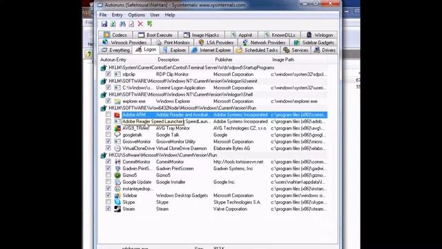The width and height of the screenshot is (442, 249).
Task: Select the 'Windows Desktop Gadgets' description text
Action: [x=182, y=196]
